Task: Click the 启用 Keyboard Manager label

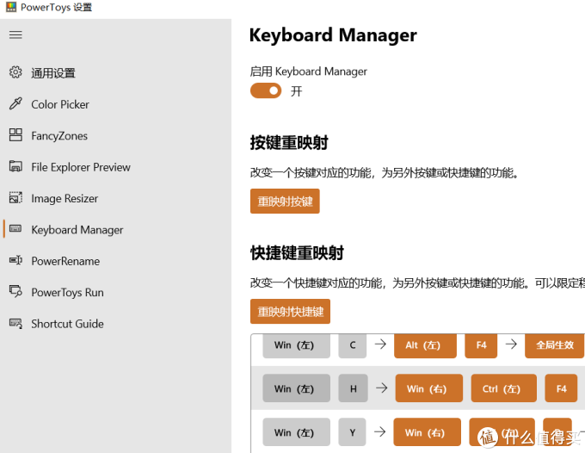Action: click(308, 71)
